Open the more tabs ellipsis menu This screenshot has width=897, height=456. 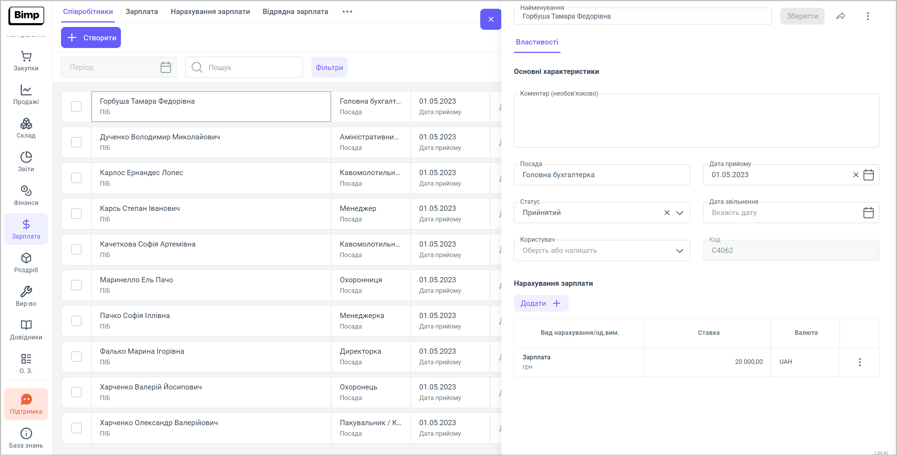(347, 12)
